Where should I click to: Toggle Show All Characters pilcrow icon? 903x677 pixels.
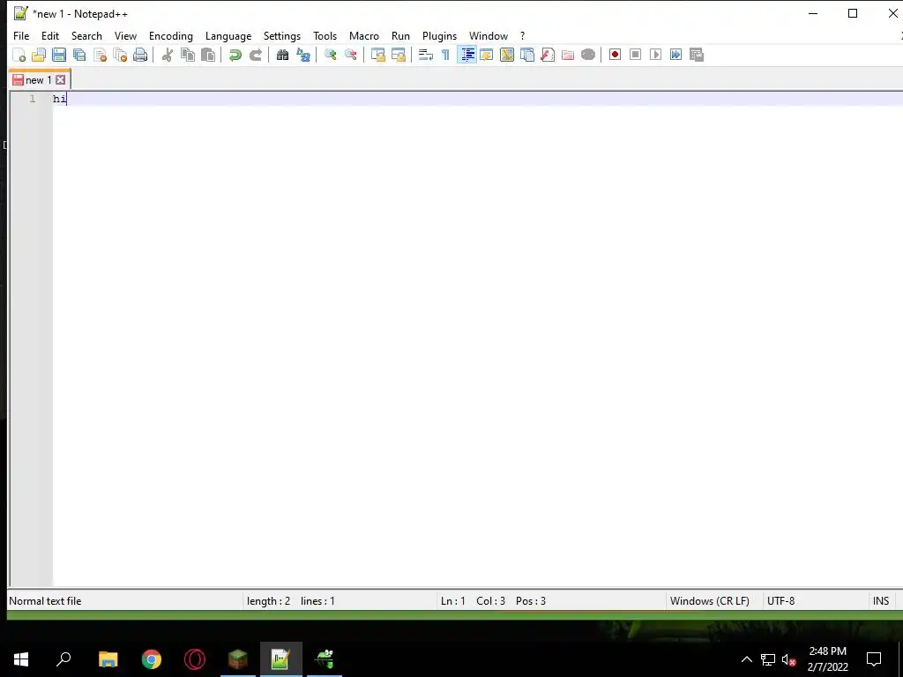pyautogui.click(x=445, y=55)
